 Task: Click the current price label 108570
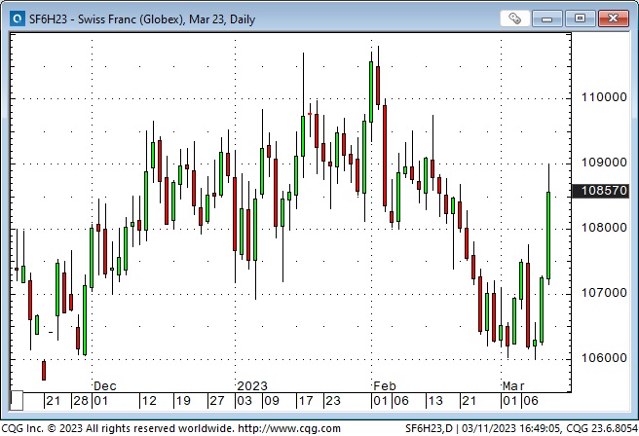coord(600,191)
